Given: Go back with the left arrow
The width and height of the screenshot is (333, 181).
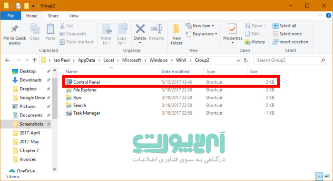Looking at the screenshot, I should coord(8,60).
